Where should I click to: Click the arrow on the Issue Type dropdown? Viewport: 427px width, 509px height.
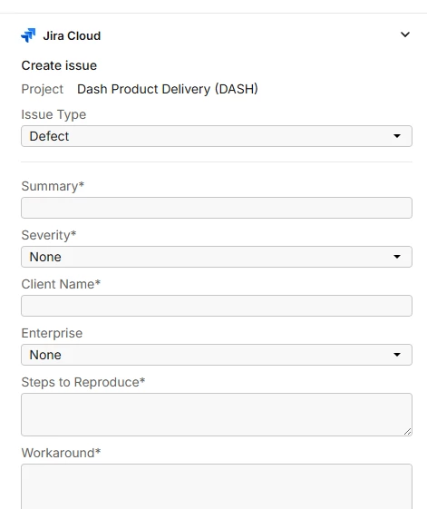click(x=397, y=136)
